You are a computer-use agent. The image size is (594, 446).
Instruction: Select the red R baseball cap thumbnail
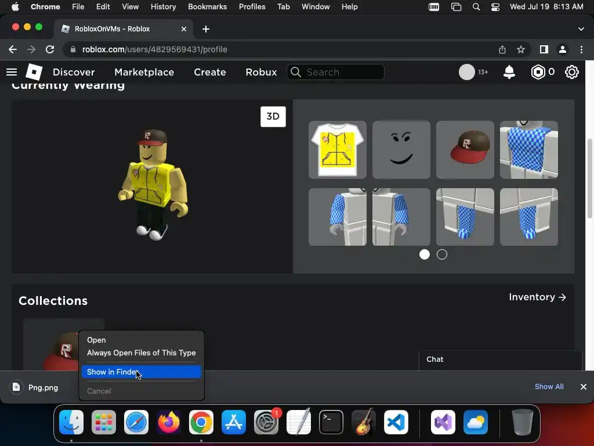[x=465, y=150]
